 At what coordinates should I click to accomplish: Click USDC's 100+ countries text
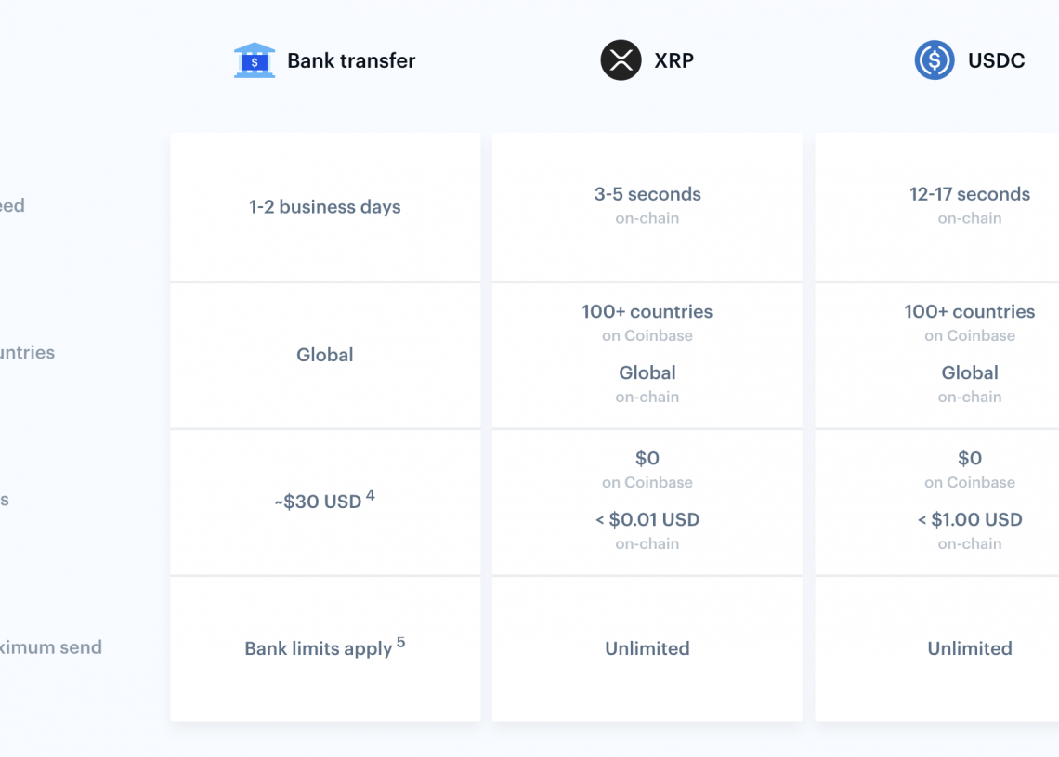[x=970, y=311]
